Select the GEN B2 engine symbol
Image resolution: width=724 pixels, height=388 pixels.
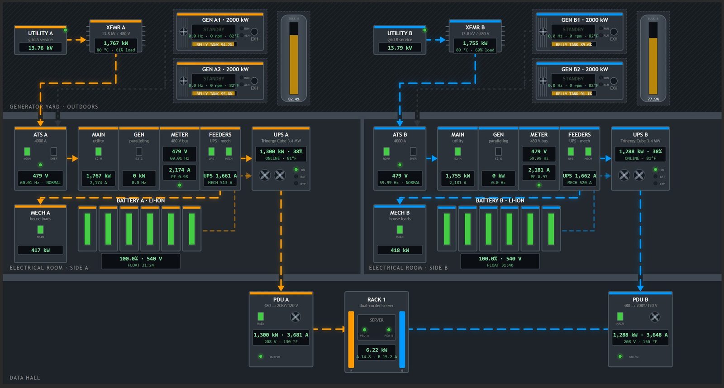[x=543, y=81]
